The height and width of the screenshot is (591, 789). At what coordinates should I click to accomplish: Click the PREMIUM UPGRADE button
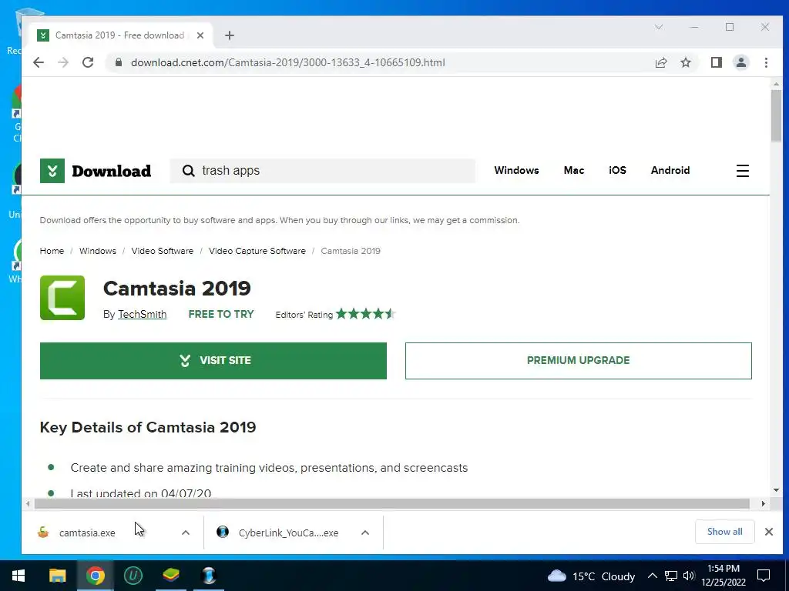578,361
